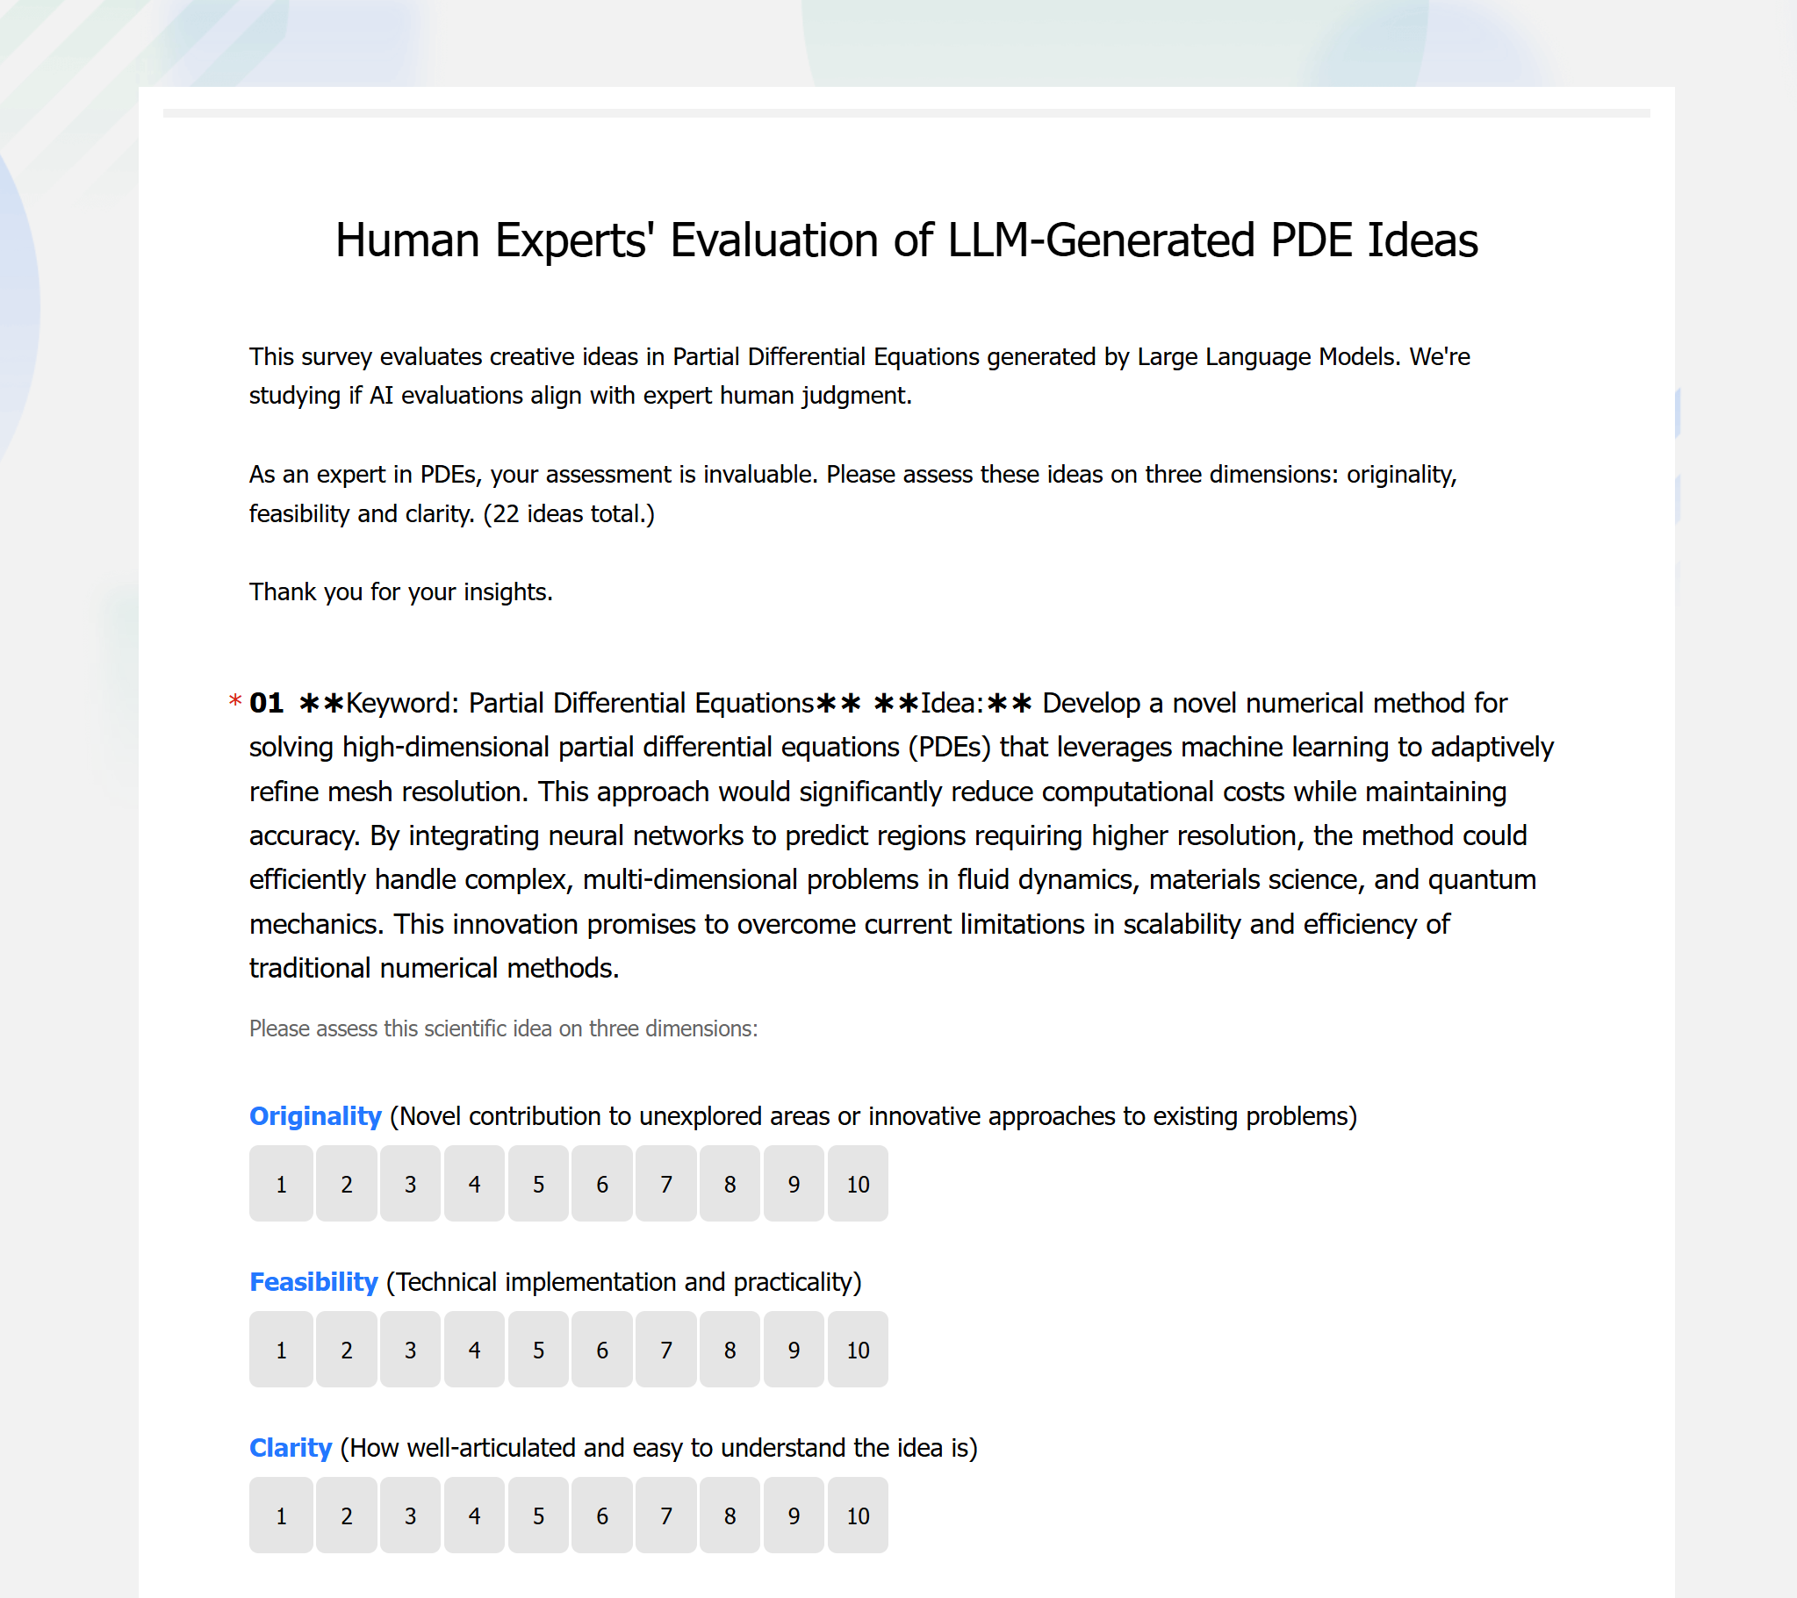1797x1598 pixels.
Task: Give Clarity an 8
Action: point(730,1515)
